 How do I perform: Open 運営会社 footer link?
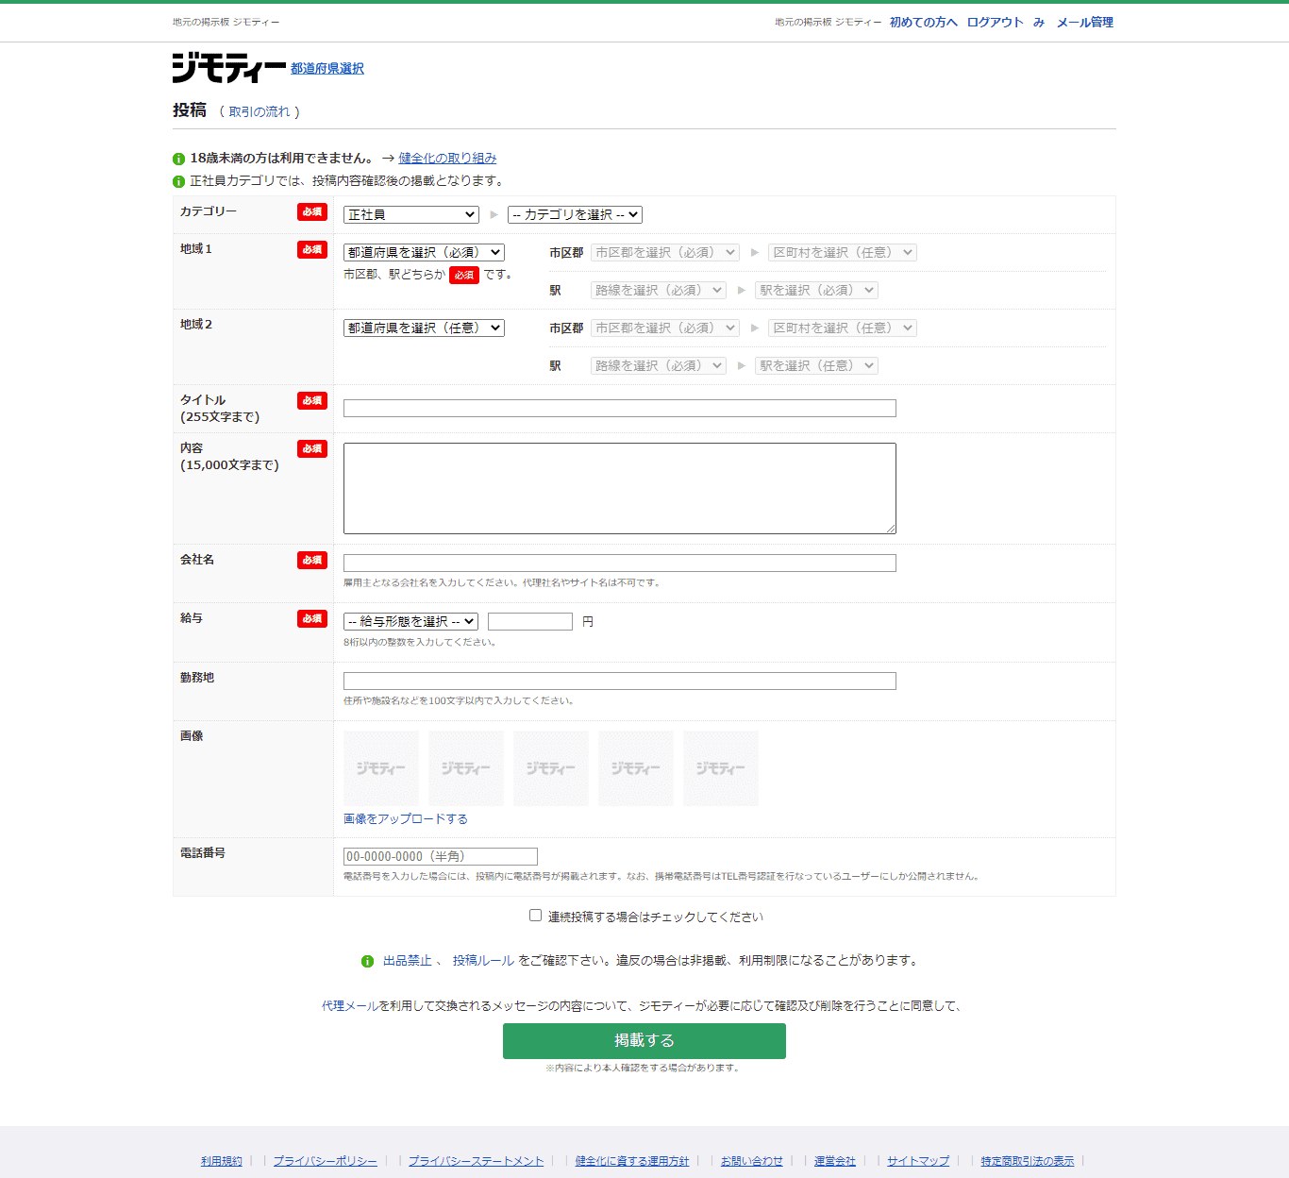[x=835, y=1161]
